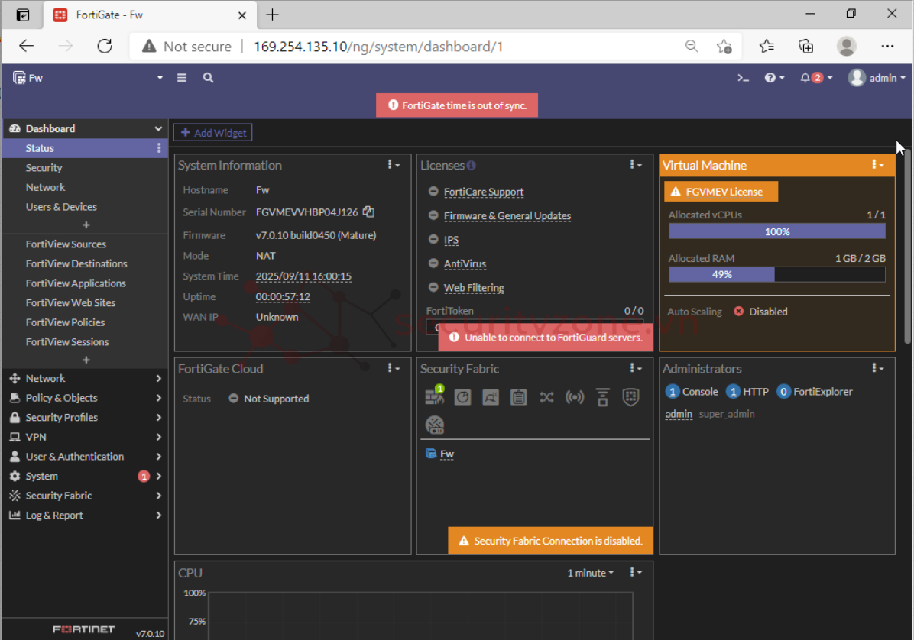Image resolution: width=914 pixels, height=640 pixels.
Task: Click the browser refresh button
Action: (x=105, y=46)
